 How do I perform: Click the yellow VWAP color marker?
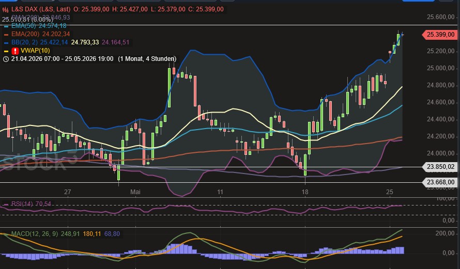[6, 51]
